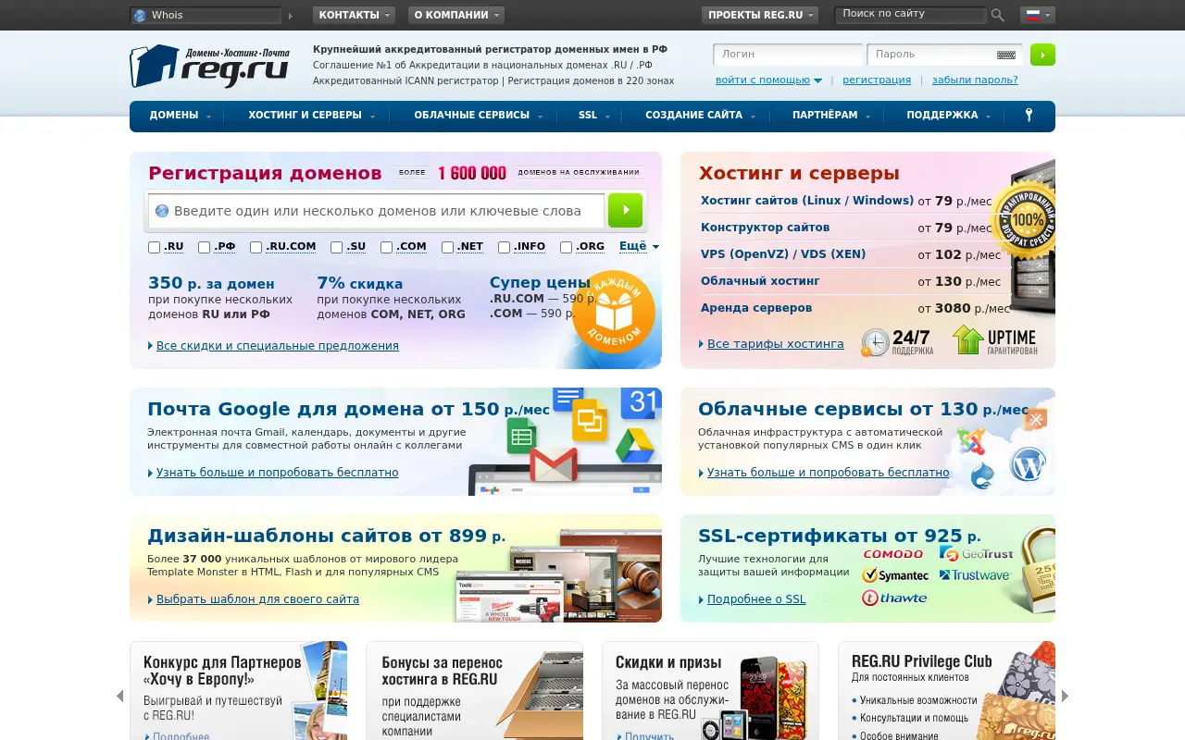Viewport: 1185px width, 740px height.
Task: Click the site search magnifier icon
Action: [x=998, y=15]
